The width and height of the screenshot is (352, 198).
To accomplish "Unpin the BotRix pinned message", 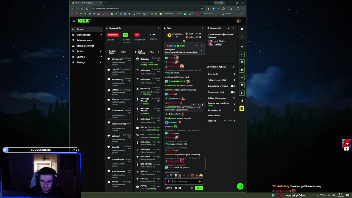I will [196, 46].
